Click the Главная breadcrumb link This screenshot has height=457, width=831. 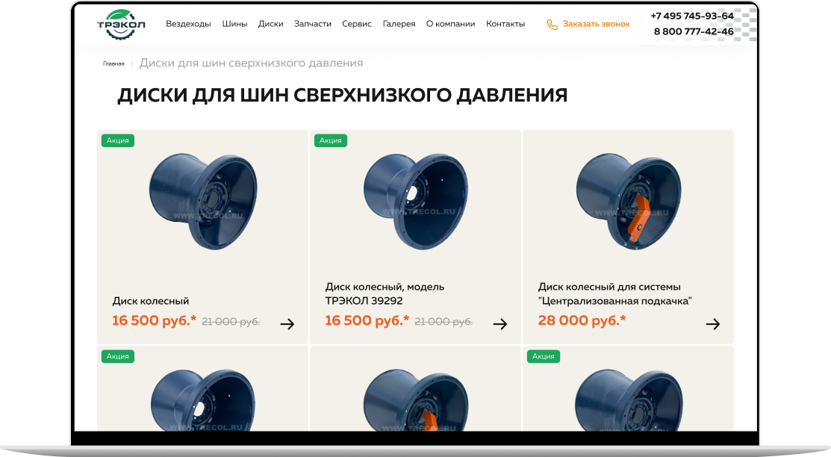pos(113,63)
